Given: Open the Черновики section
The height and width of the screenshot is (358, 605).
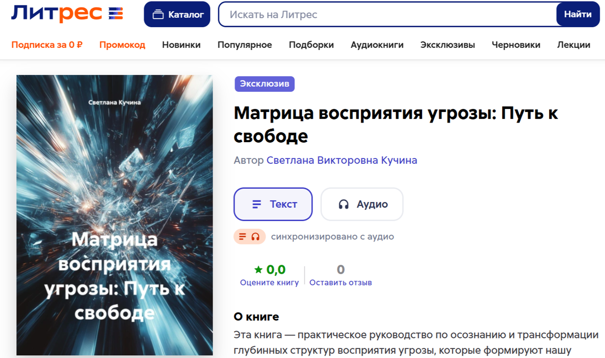Looking at the screenshot, I should [x=516, y=45].
